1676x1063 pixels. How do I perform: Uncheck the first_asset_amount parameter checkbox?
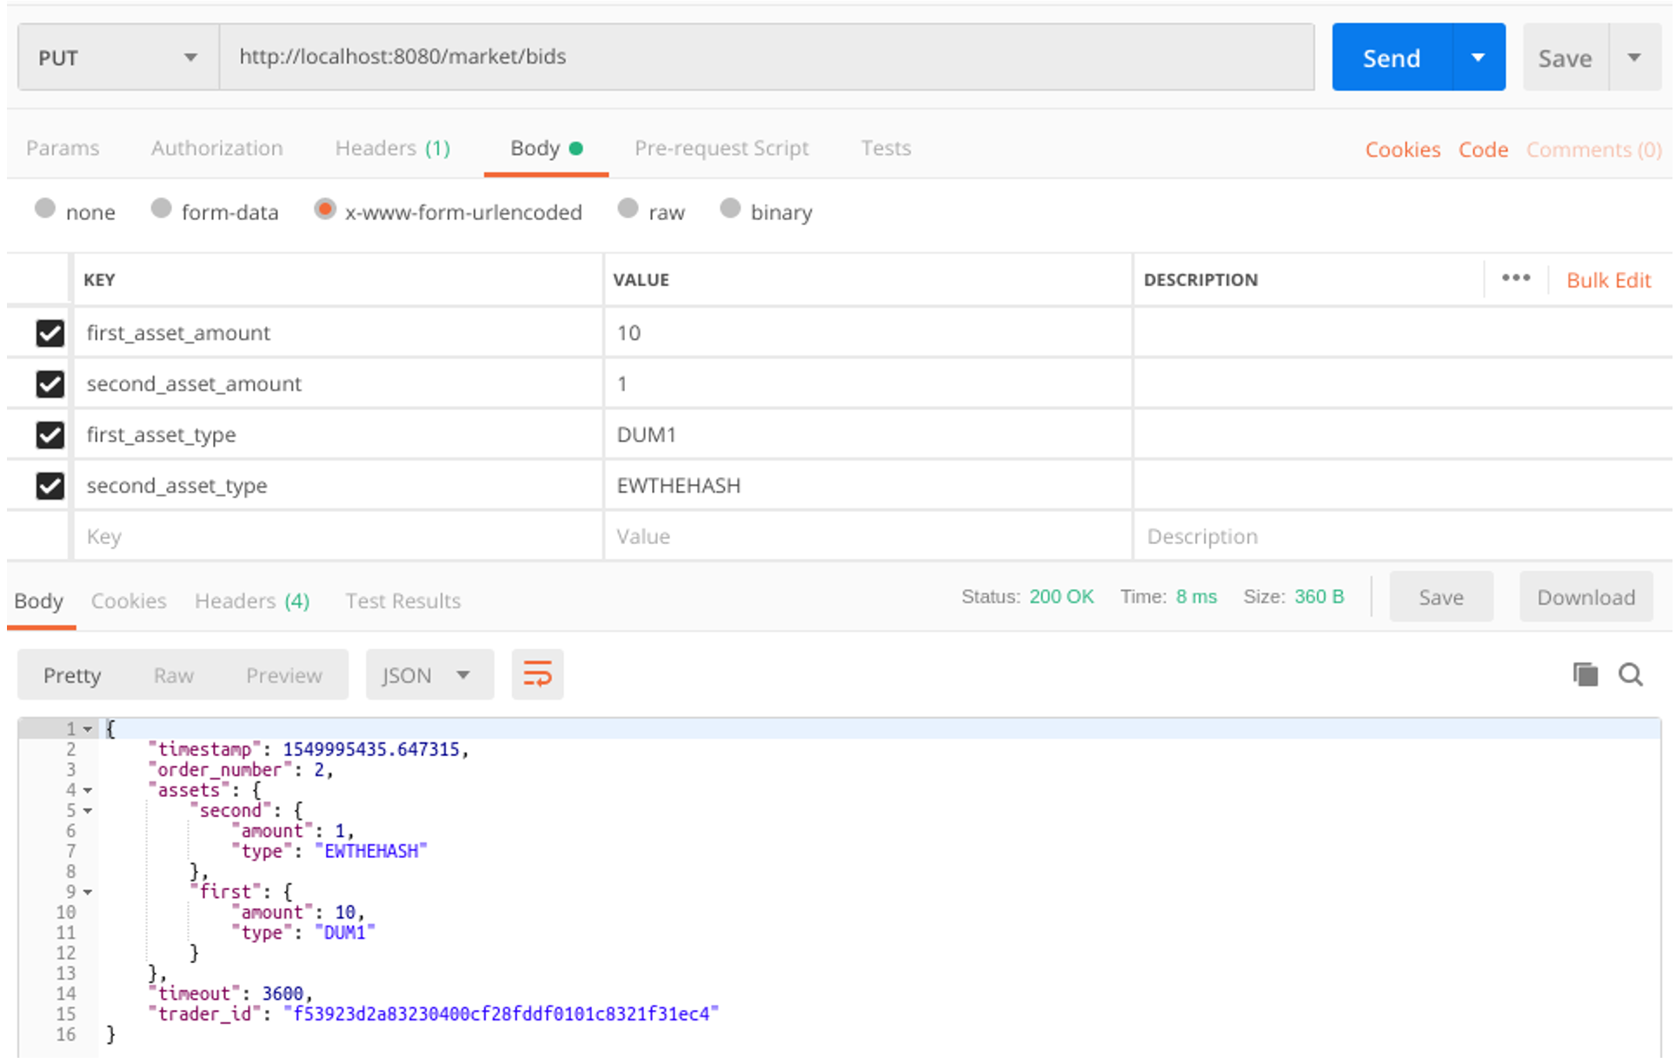[50, 333]
